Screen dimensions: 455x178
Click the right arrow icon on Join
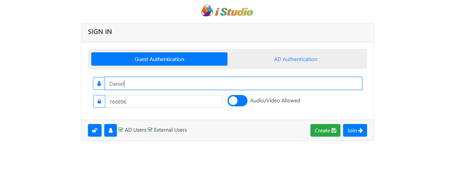(360, 131)
